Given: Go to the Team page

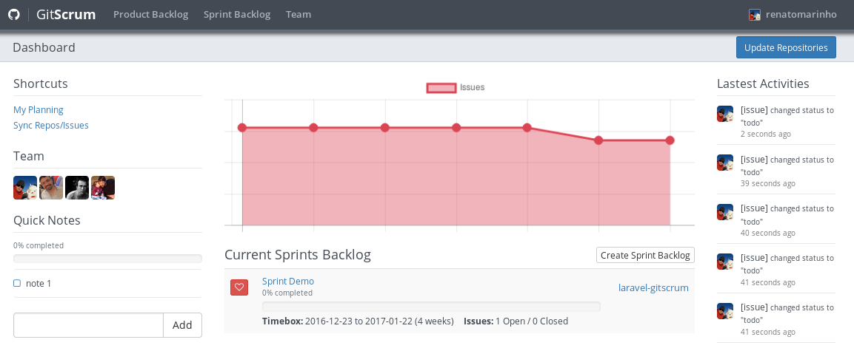Looking at the screenshot, I should 298,15.
